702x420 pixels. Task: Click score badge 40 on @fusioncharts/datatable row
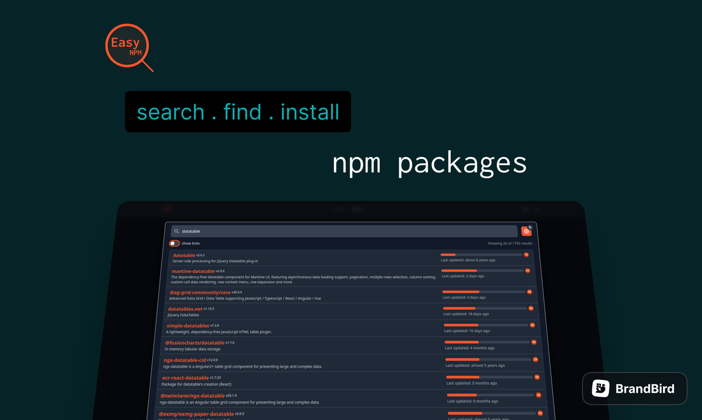coord(534,342)
